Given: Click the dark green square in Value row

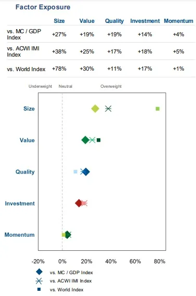Looking at the screenshot, I should pos(98,140).
